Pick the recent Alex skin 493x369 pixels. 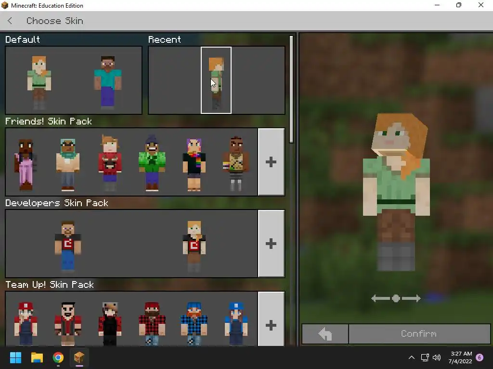point(216,80)
